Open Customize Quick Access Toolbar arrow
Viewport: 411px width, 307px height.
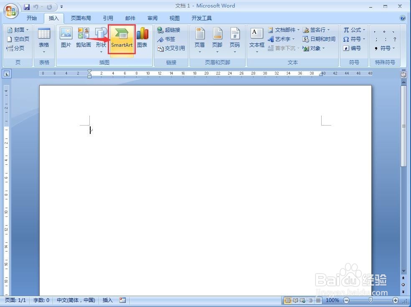pyautogui.click(x=61, y=7)
